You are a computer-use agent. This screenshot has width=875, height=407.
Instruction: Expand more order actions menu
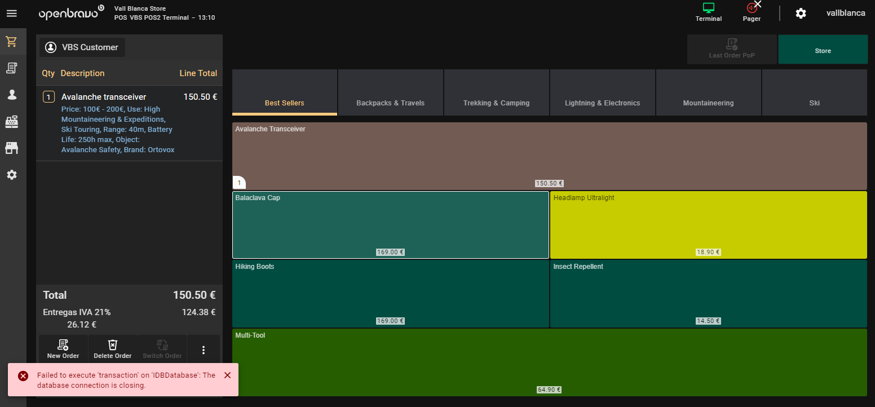[x=204, y=350]
